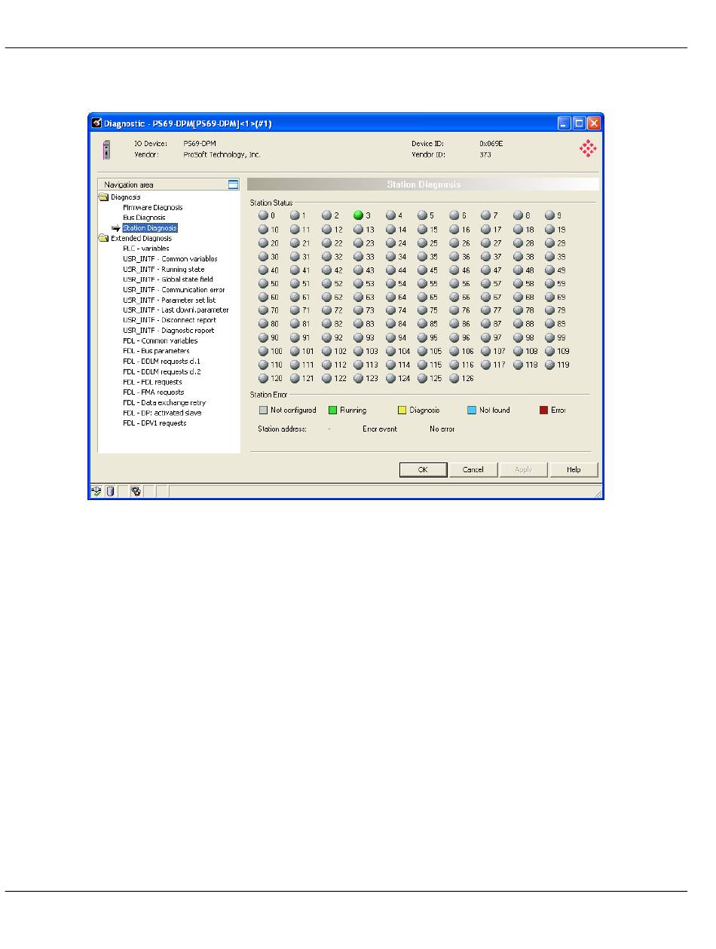The height and width of the screenshot is (949, 716).
Task: Click the station 46 status LED
Action: tap(454, 270)
